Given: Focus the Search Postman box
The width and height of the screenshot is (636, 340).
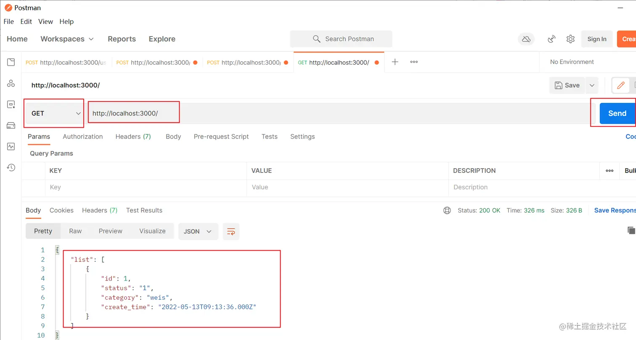Looking at the screenshot, I should coord(341,39).
